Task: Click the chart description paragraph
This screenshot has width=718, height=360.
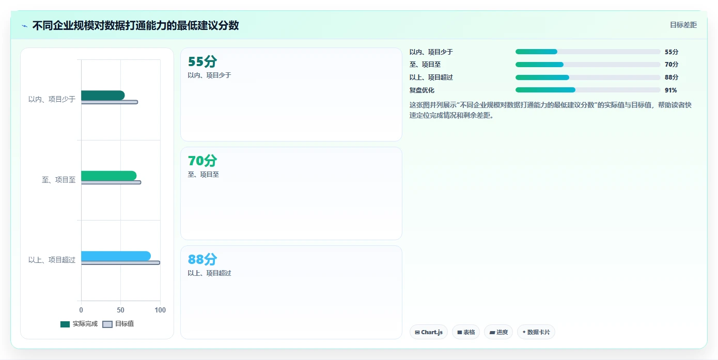Action: pyautogui.click(x=550, y=110)
